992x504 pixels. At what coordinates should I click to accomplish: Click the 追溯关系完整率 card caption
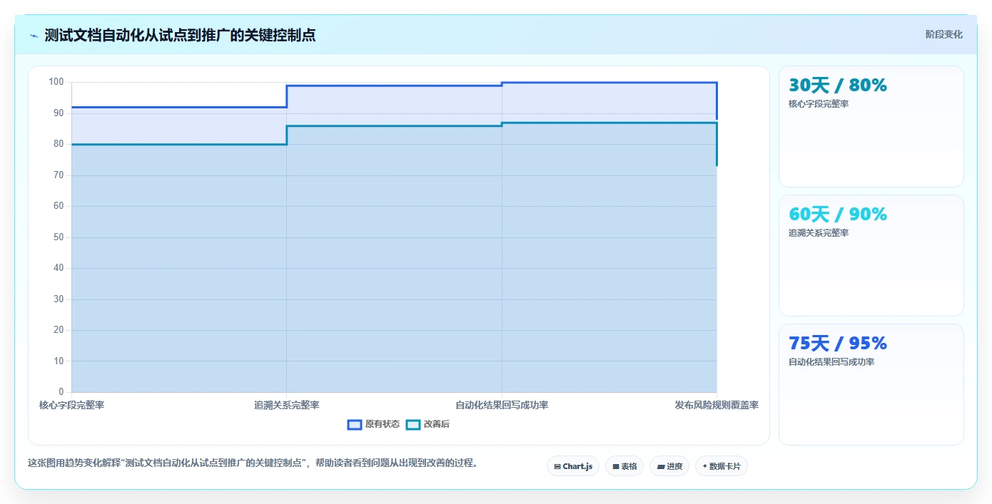coord(819,233)
